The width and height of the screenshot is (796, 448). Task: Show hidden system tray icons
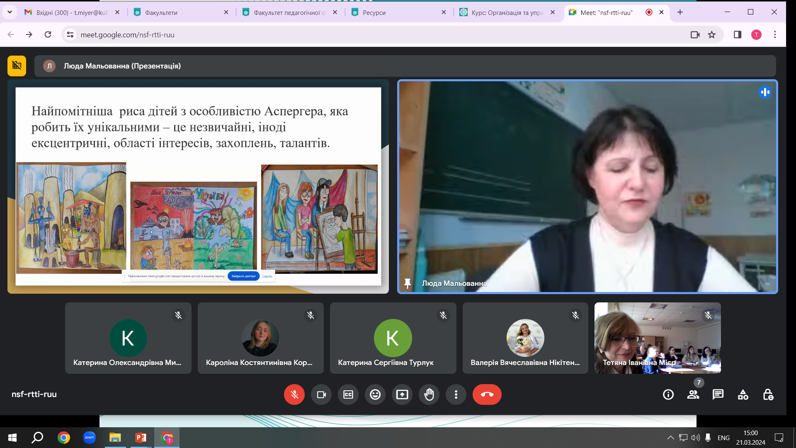670,438
